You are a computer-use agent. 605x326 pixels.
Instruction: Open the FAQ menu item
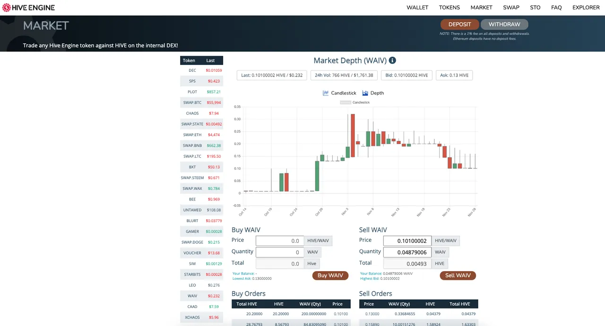click(x=556, y=8)
